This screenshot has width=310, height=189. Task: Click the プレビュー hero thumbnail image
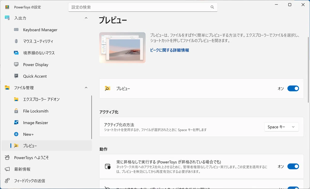122,48
